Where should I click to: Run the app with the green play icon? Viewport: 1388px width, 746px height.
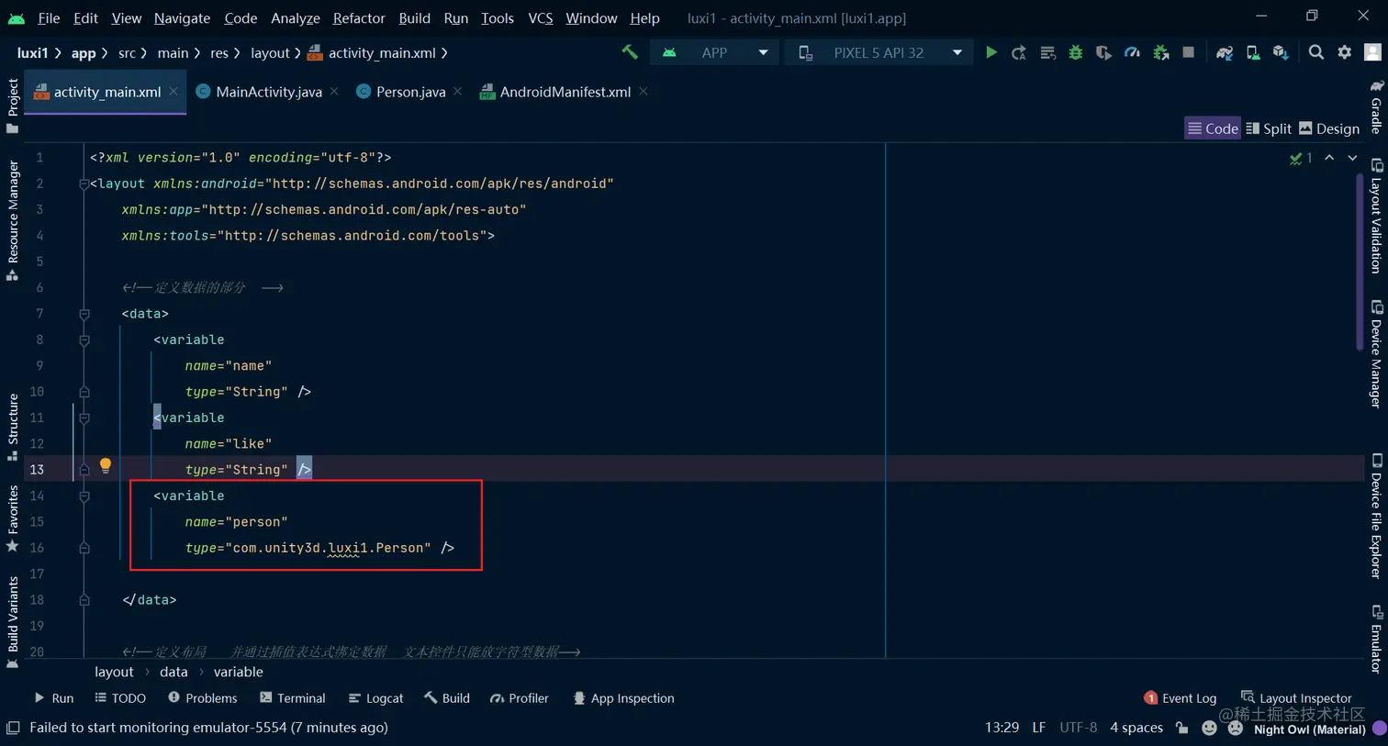(x=991, y=52)
